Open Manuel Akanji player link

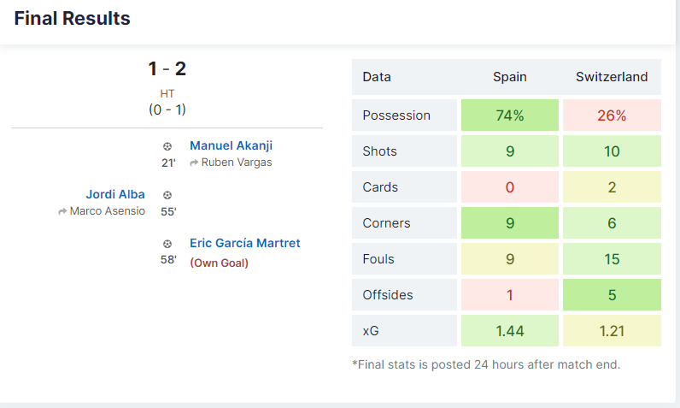pyautogui.click(x=232, y=145)
